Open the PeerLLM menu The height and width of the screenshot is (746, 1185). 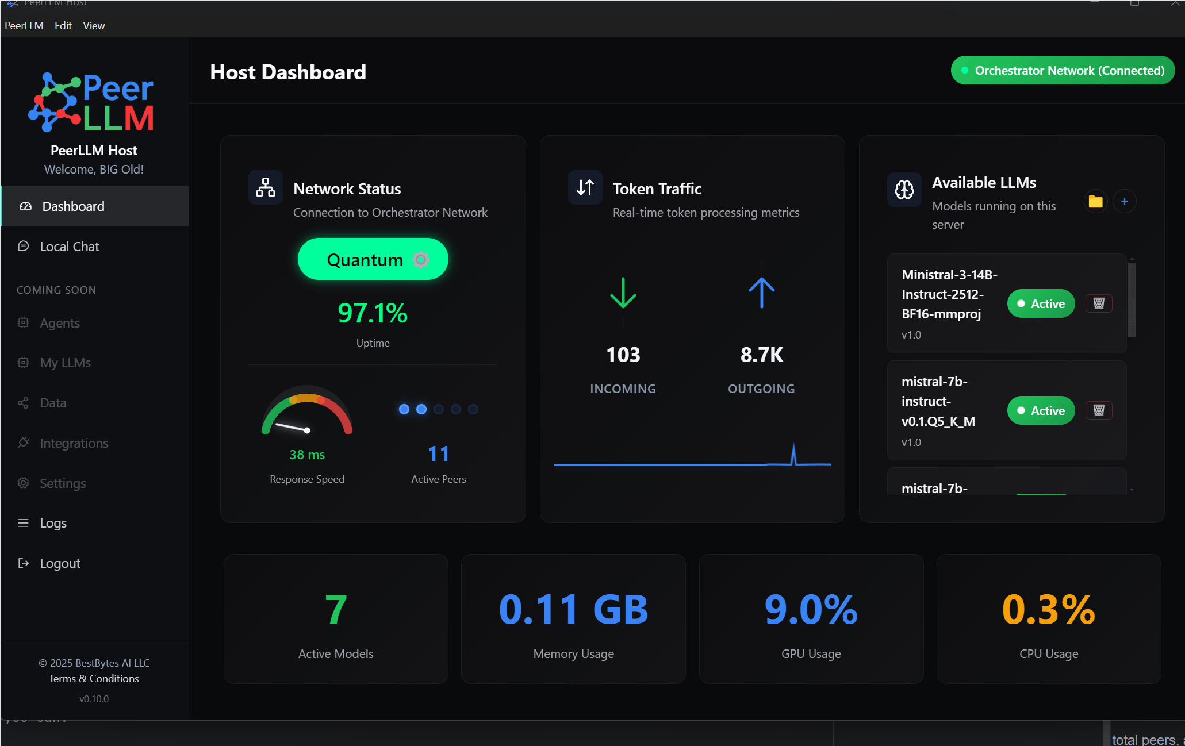coord(24,26)
